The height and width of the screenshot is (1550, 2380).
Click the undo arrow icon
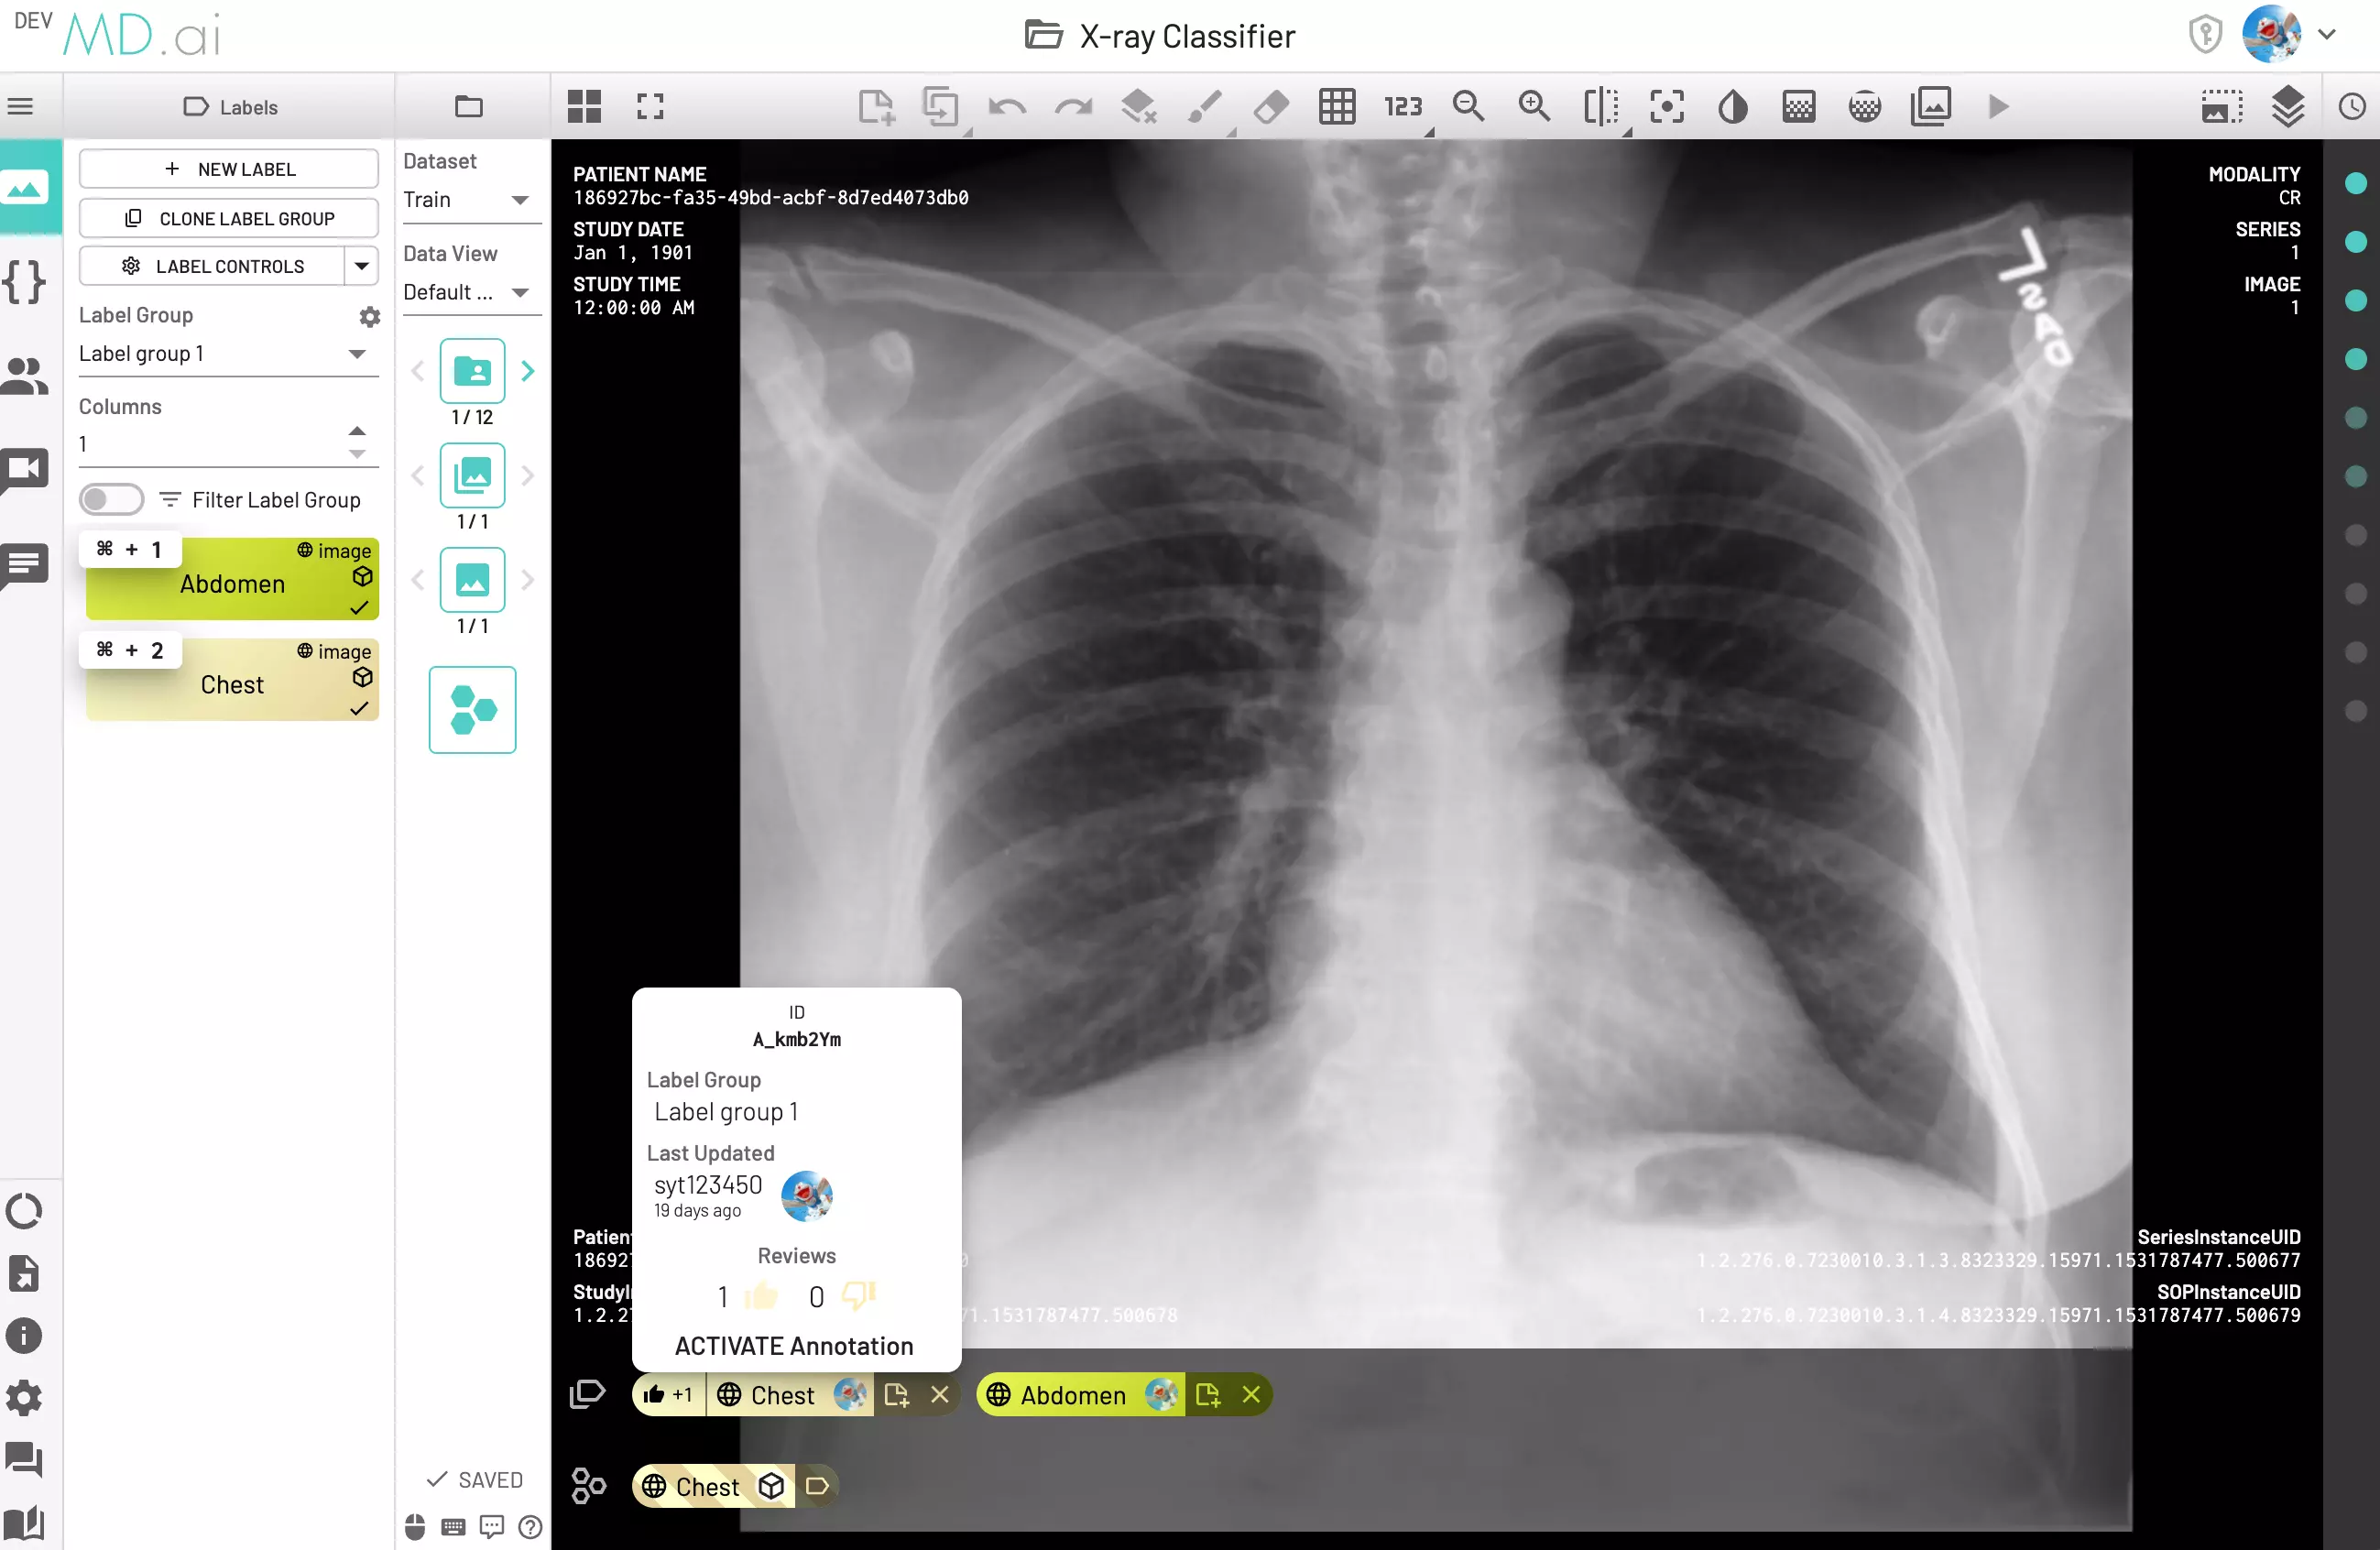click(x=1007, y=106)
